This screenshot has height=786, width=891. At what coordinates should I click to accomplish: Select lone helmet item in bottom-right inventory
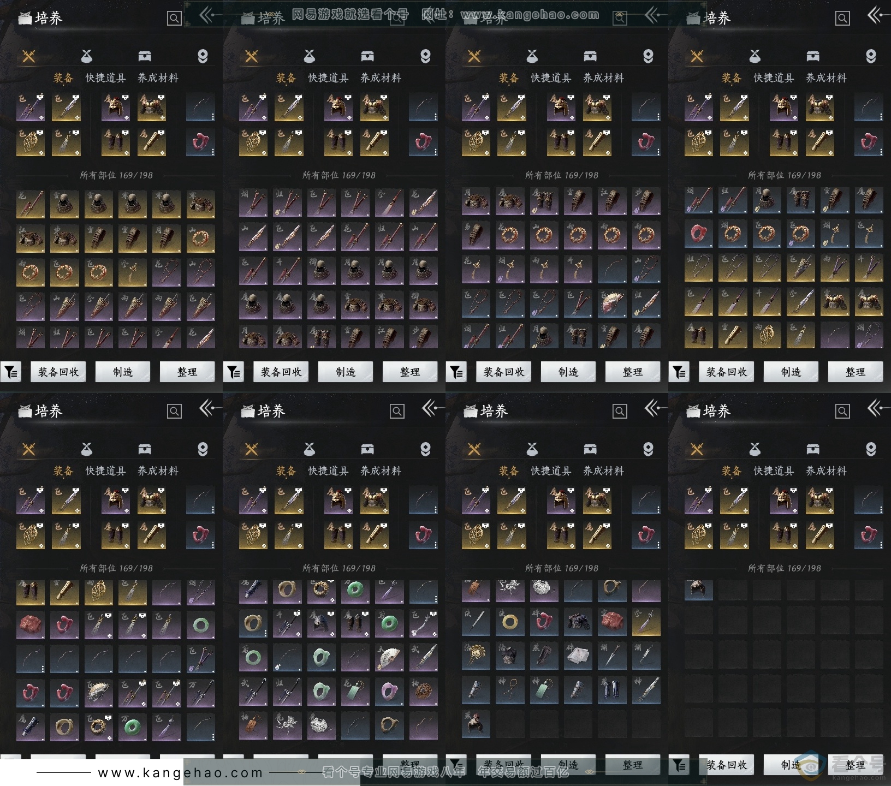pyautogui.click(x=698, y=590)
